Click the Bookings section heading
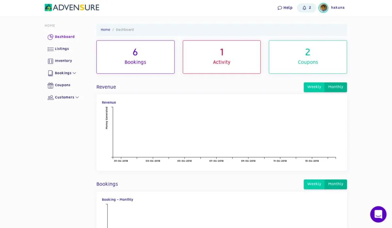Screen dimensions: 392x228 click(107, 184)
